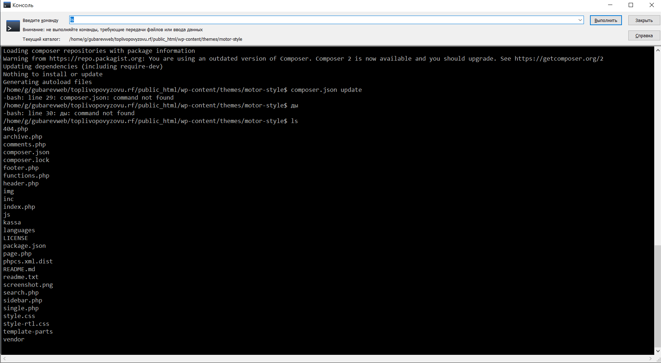Click horizontal scrollbar right arrow
The height and width of the screenshot is (363, 661).
click(x=651, y=358)
